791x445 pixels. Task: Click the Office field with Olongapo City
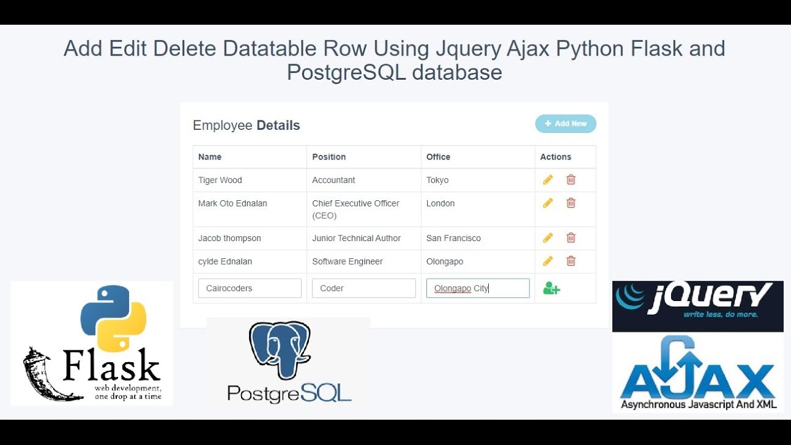pyautogui.click(x=478, y=288)
